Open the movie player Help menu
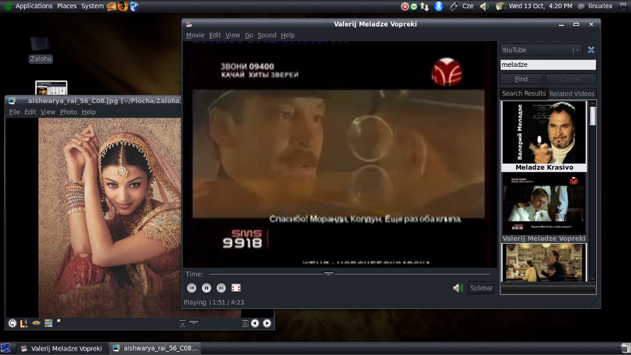The height and width of the screenshot is (355, 631). (x=288, y=35)
